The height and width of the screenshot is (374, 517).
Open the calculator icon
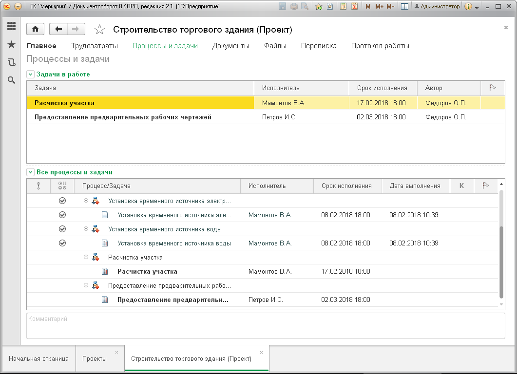343,6
